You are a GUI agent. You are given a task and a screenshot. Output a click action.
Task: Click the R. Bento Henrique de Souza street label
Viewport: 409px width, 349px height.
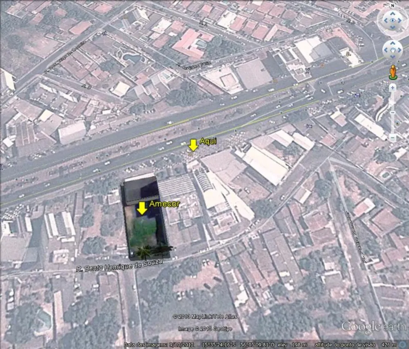(119, 265)
